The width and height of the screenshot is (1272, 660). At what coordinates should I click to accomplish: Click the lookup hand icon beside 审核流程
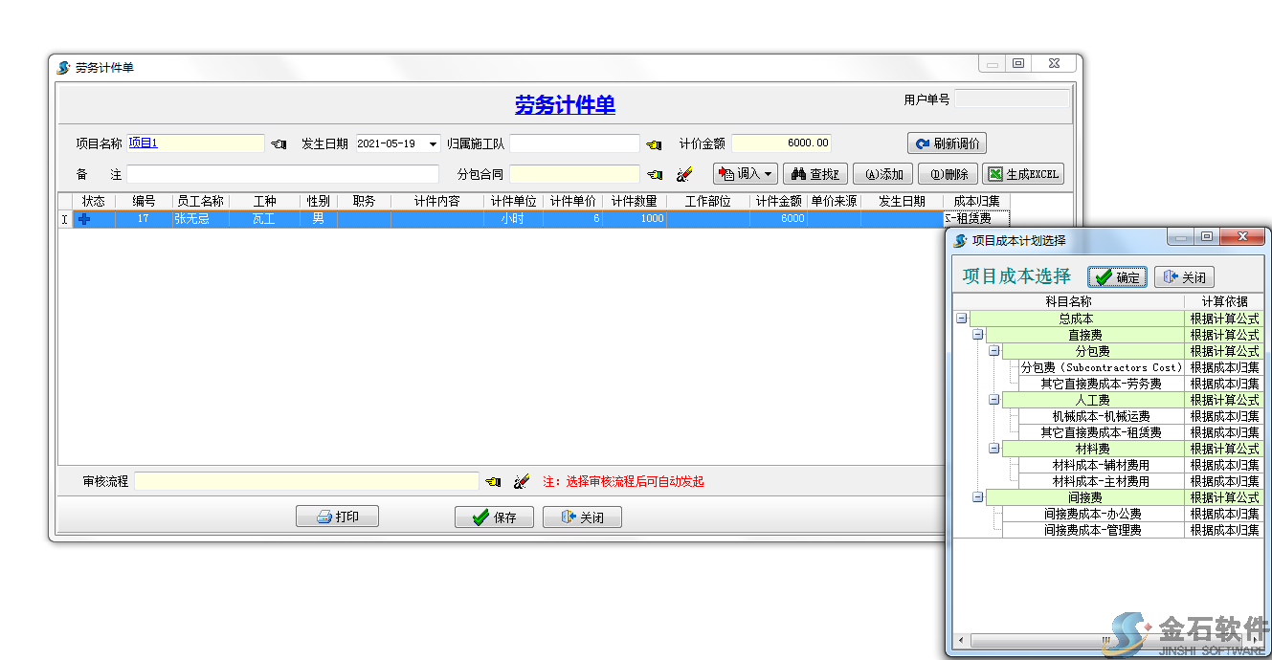(495, 480)
